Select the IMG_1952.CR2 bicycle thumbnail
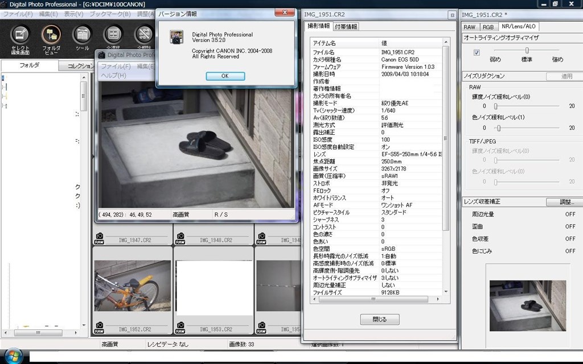This screenshot has height=364, width=583. pyautogui.click(x=132, y=286)
